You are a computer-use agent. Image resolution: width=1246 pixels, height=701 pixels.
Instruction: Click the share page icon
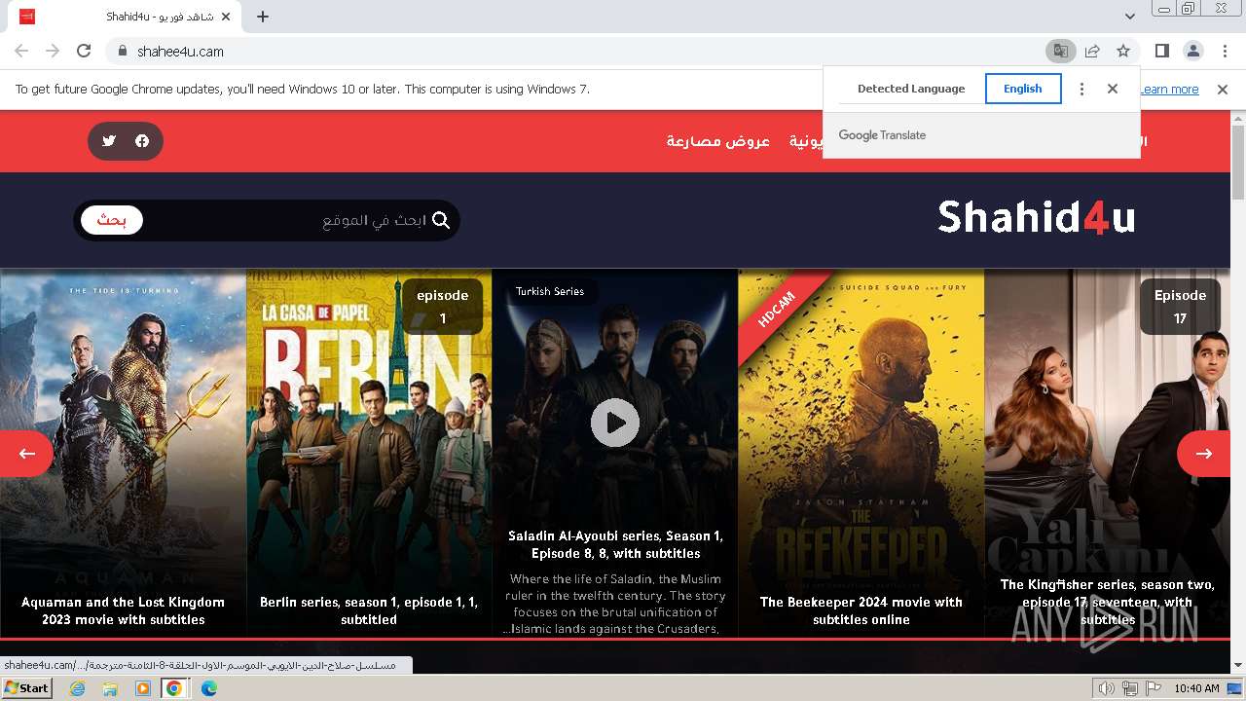pos(1092,51)
